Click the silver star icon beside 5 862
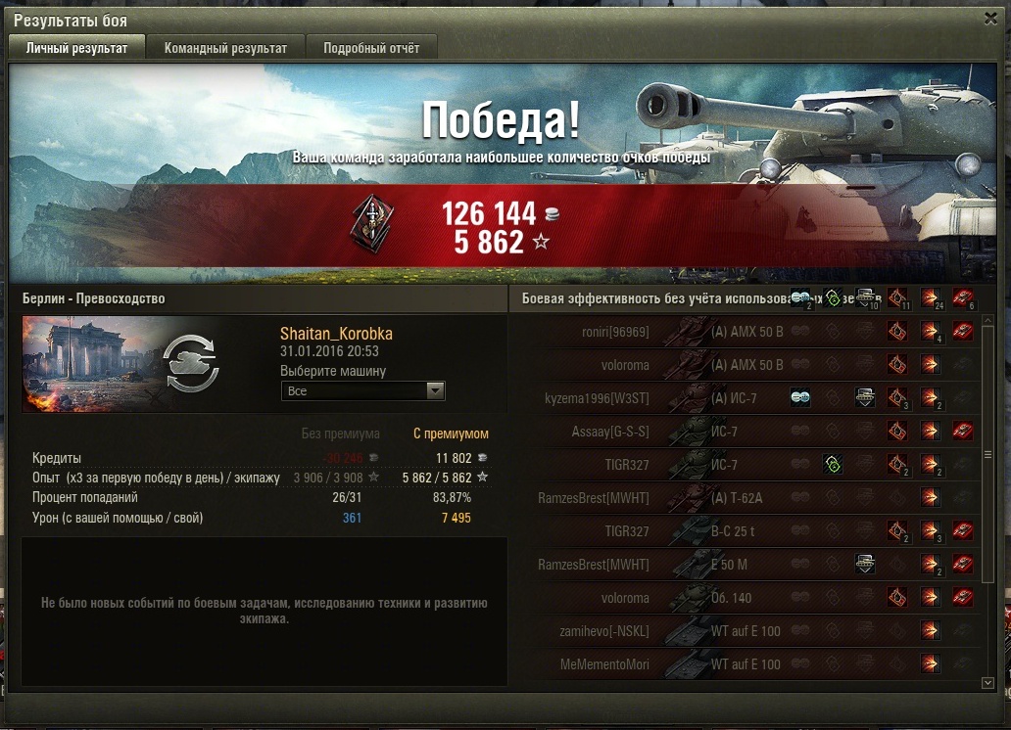The image size is (1011, 730). click(x=541, y=242)
